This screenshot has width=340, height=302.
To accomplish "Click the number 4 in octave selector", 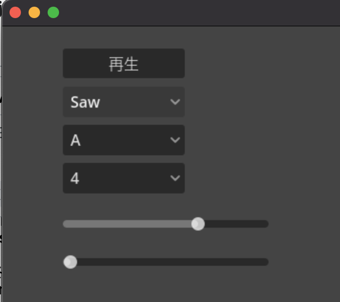I will coord(75,178).
